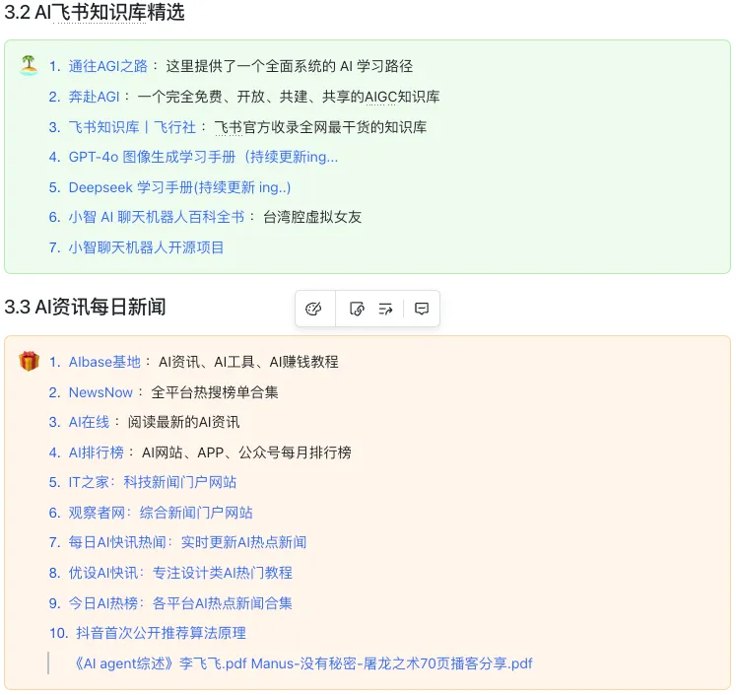Open IT之家 科技新闻门户网站 link
The height and width of the screenshot is (695, 736).
click(x=152, y=482)
